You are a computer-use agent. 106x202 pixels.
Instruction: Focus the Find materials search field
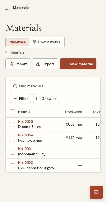click(53, 86)
